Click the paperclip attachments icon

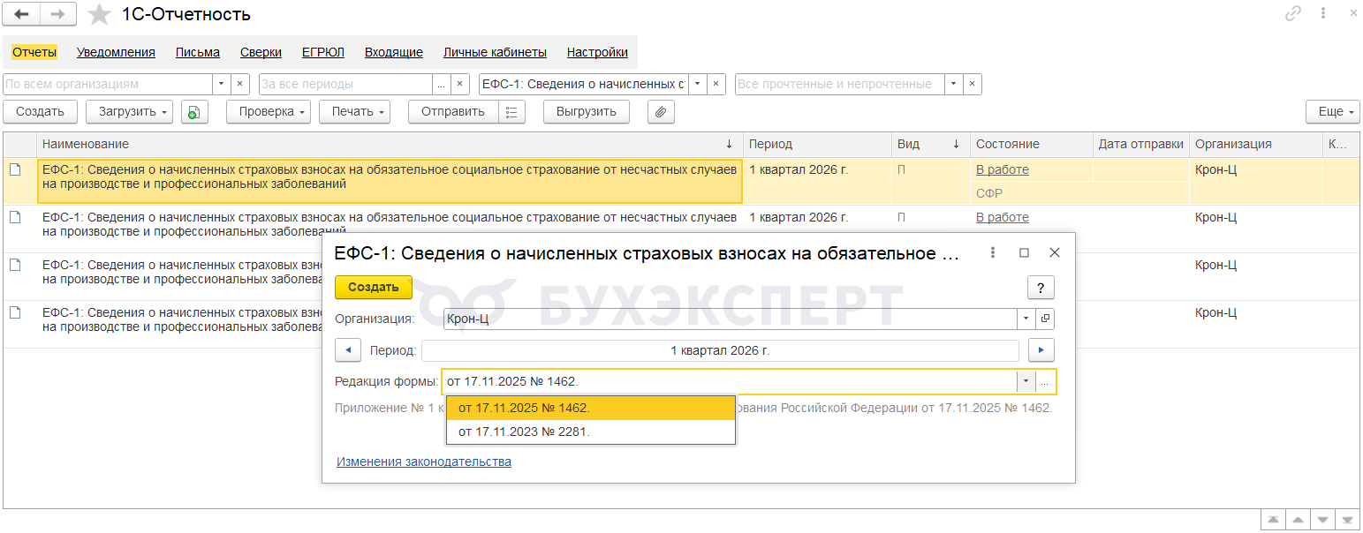pos(660,112)
